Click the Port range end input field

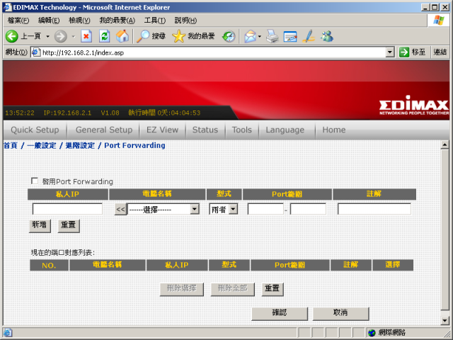308,209
